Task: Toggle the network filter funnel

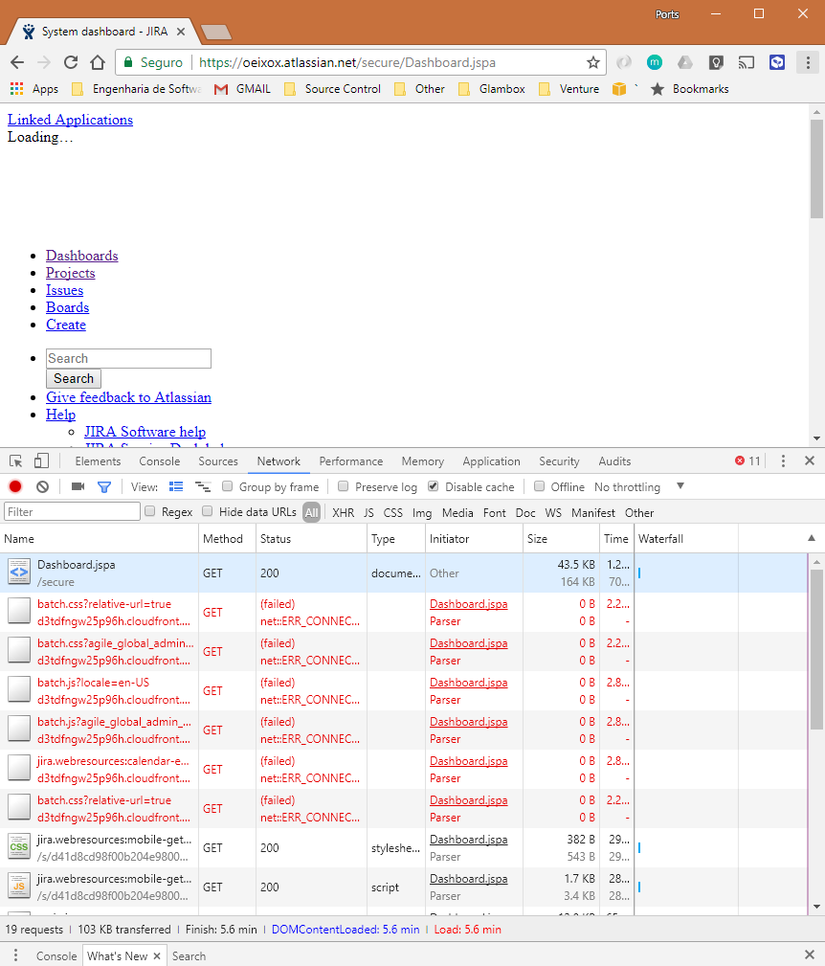Action: [104, 486]
